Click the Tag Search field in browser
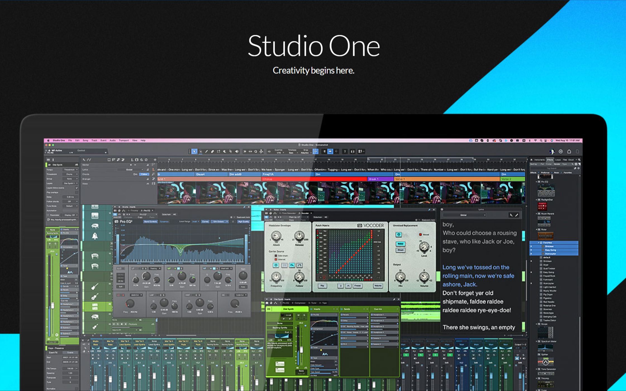The height and width of the screenshot is (391, 626). click(x=552, y=169)
